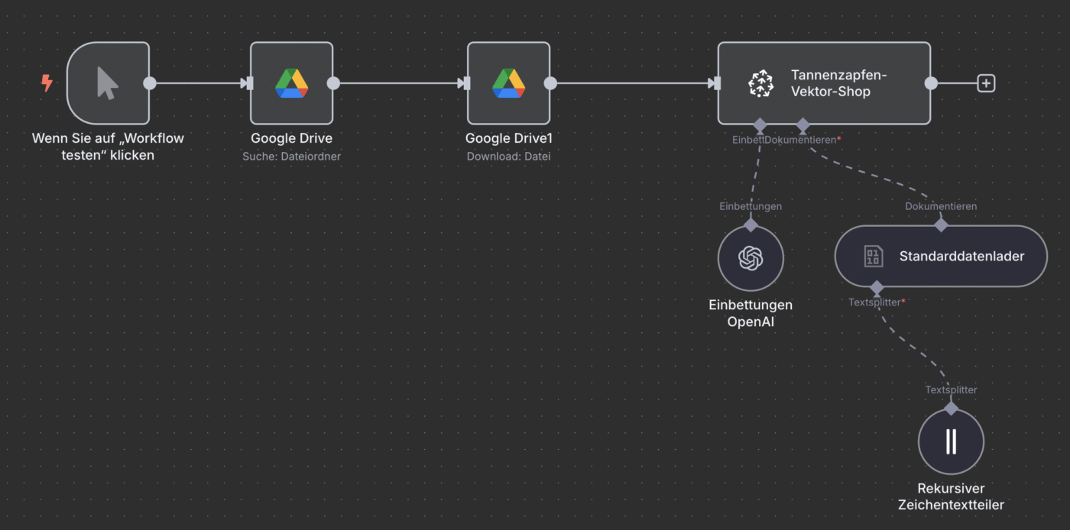Click the Tannenzapfen-Vektor-Shop output connector
1070x530 pixels.
931,83
